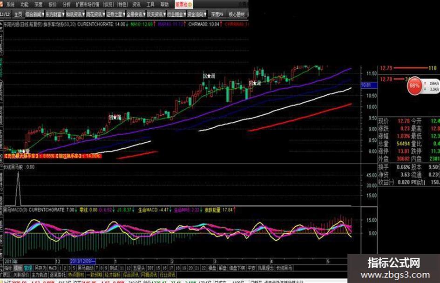440x283 pixels.
Task: Select the DDY indicator tab
Action: click(150, 268)
